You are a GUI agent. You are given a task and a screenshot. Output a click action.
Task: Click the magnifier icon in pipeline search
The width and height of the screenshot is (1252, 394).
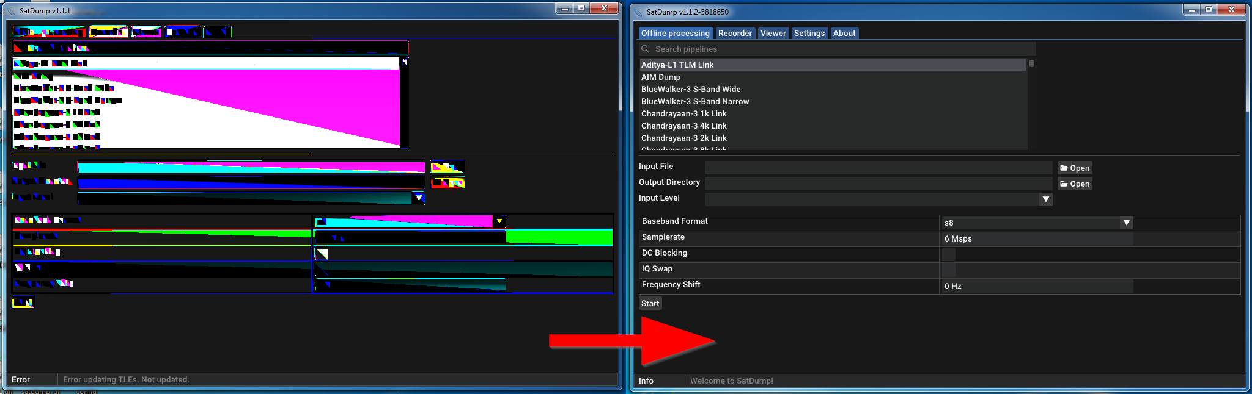[x=645, y=49]
